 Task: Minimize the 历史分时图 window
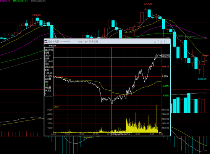click(x=155, y=42)
